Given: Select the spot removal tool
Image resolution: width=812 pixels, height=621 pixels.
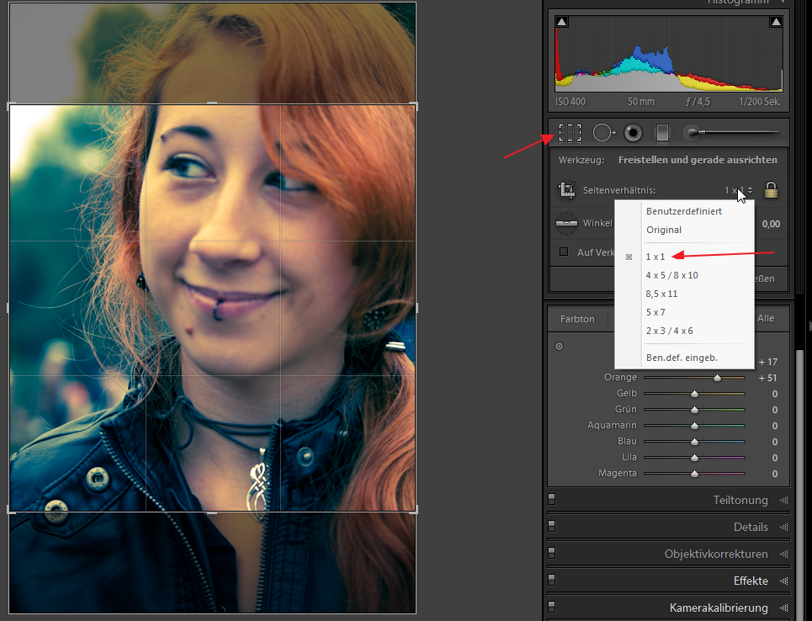Looking at the screenshot, I should click(603, 132).
